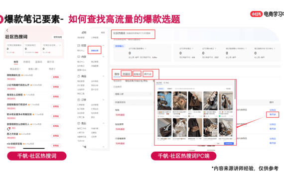Image resolution: width=284 pixels, height=179 pixels.
Task: Click the 内容 section icon in PC sidebar
Action: [x=79, y=57]
